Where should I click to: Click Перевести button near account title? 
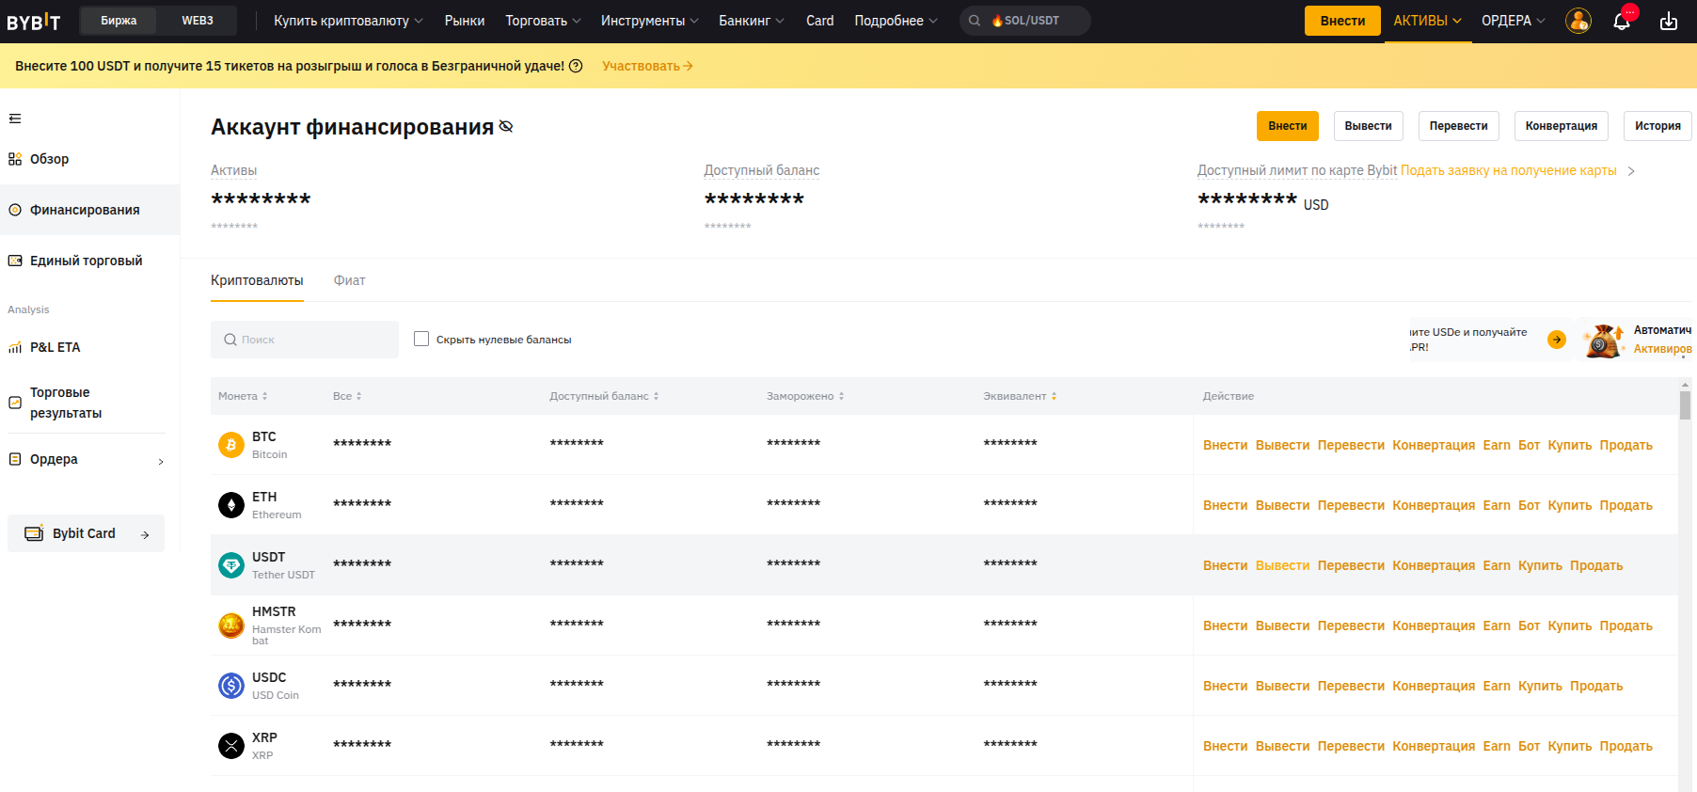tap(1459, 126)
